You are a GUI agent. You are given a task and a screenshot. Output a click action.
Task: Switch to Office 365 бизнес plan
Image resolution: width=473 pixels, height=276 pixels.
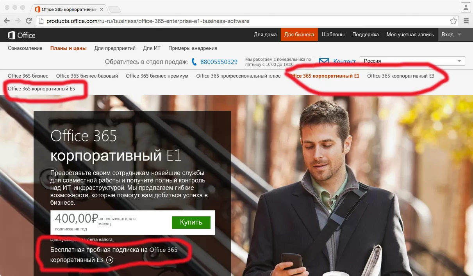point(28,76)
